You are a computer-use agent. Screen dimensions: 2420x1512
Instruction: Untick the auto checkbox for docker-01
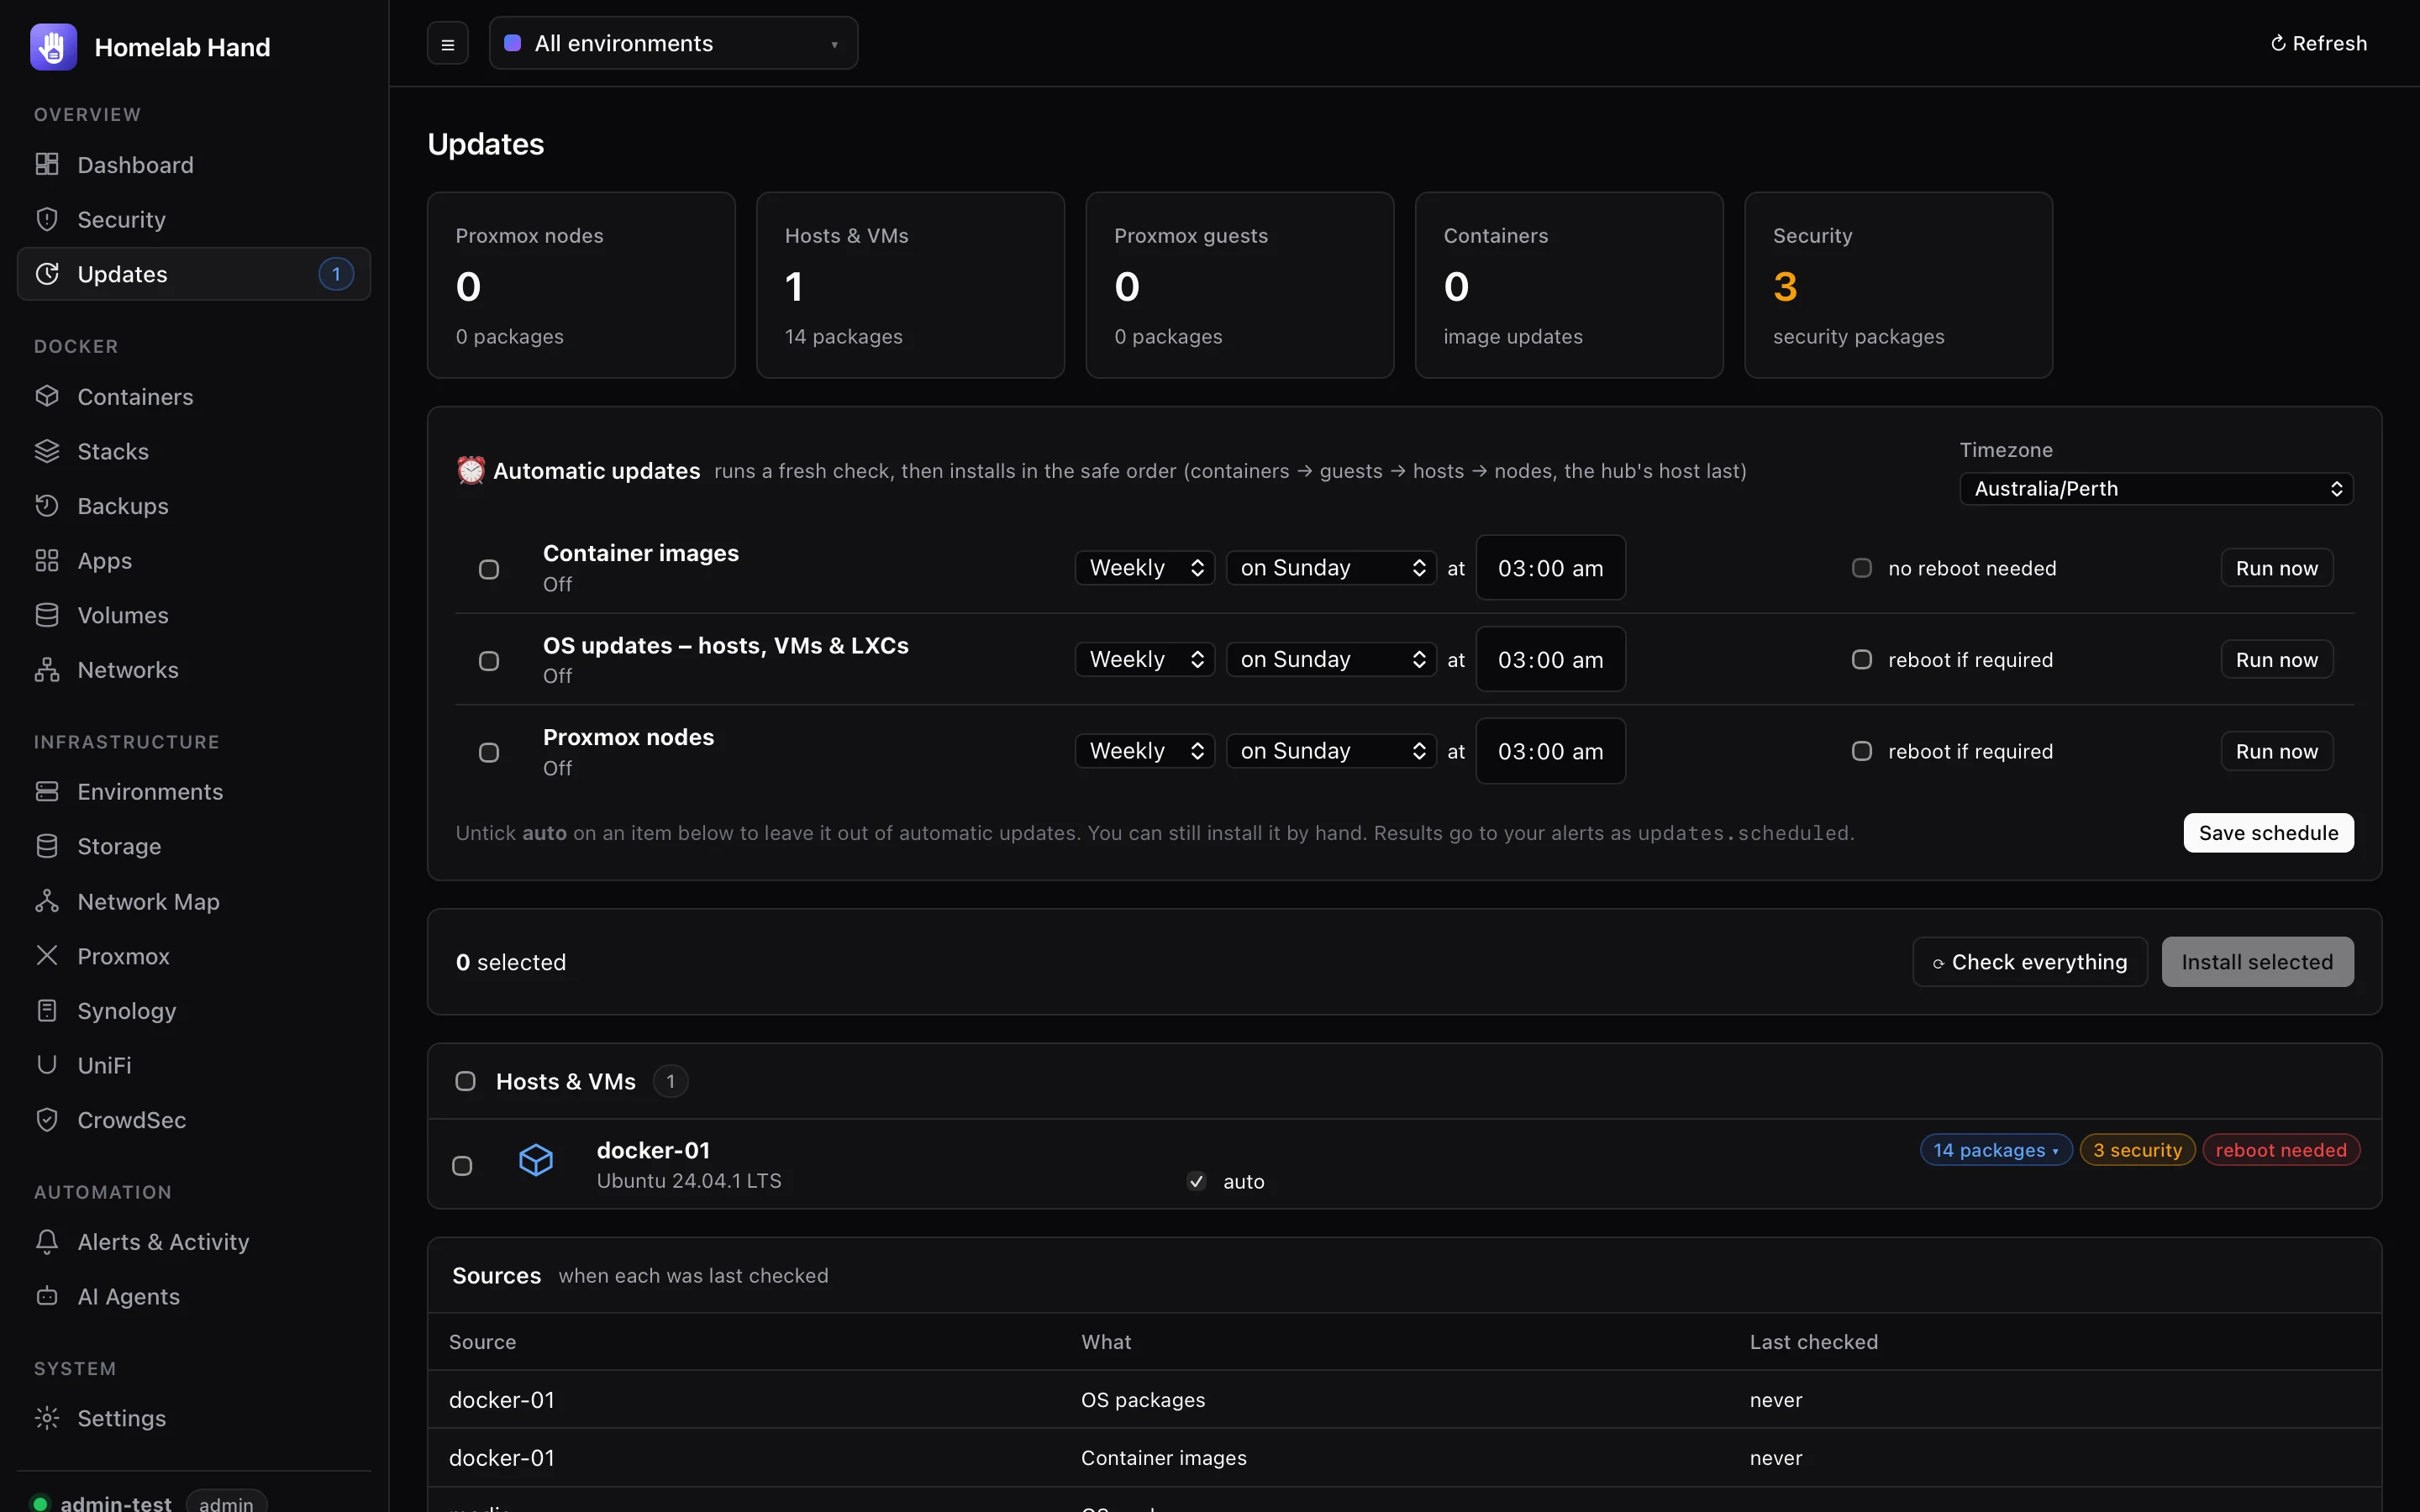pyautogui.click(x=1196, y=1181)
